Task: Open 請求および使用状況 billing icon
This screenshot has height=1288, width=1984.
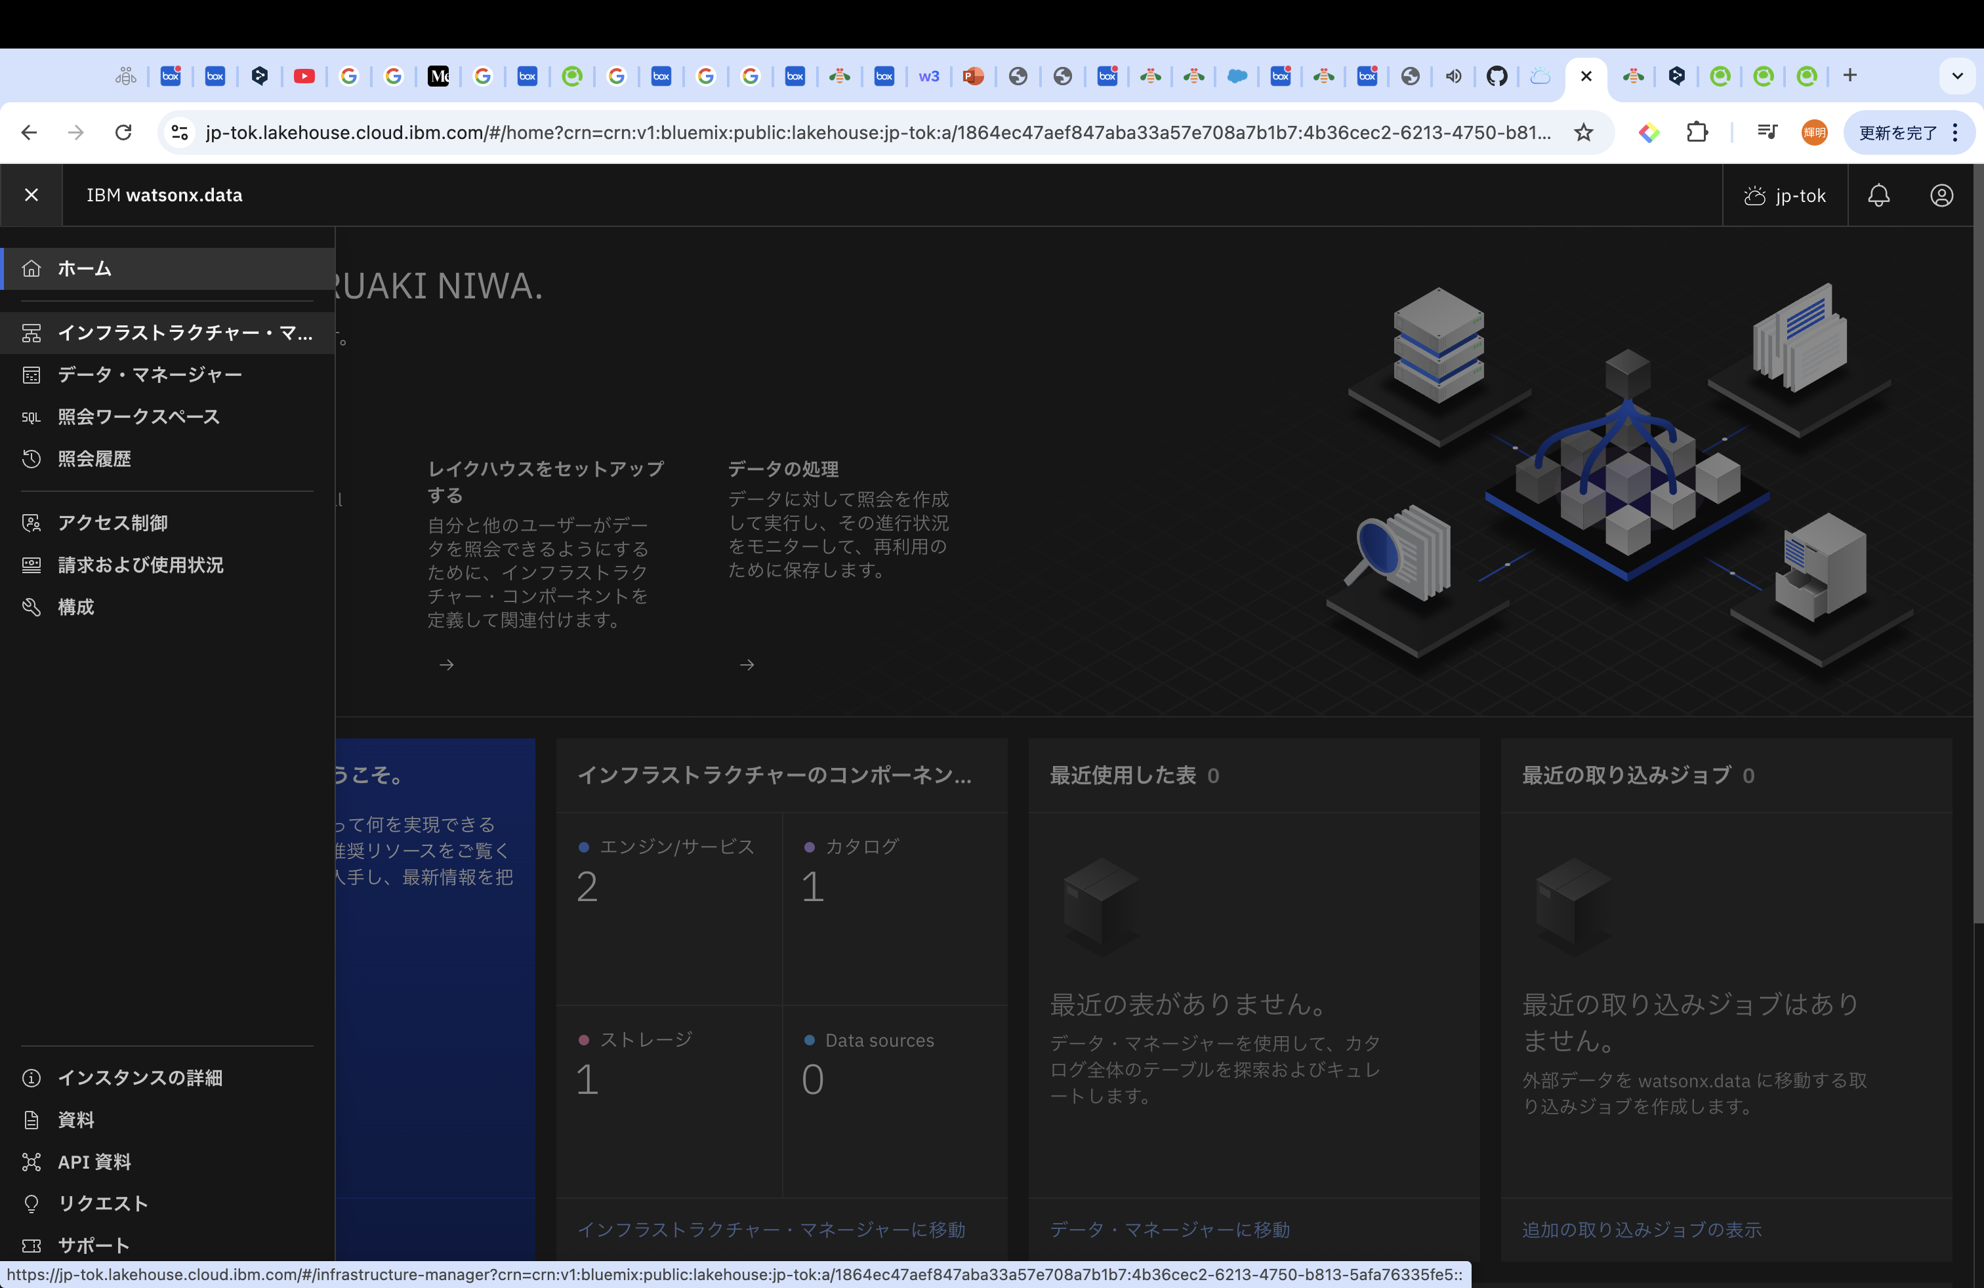Action: point(31,565)
